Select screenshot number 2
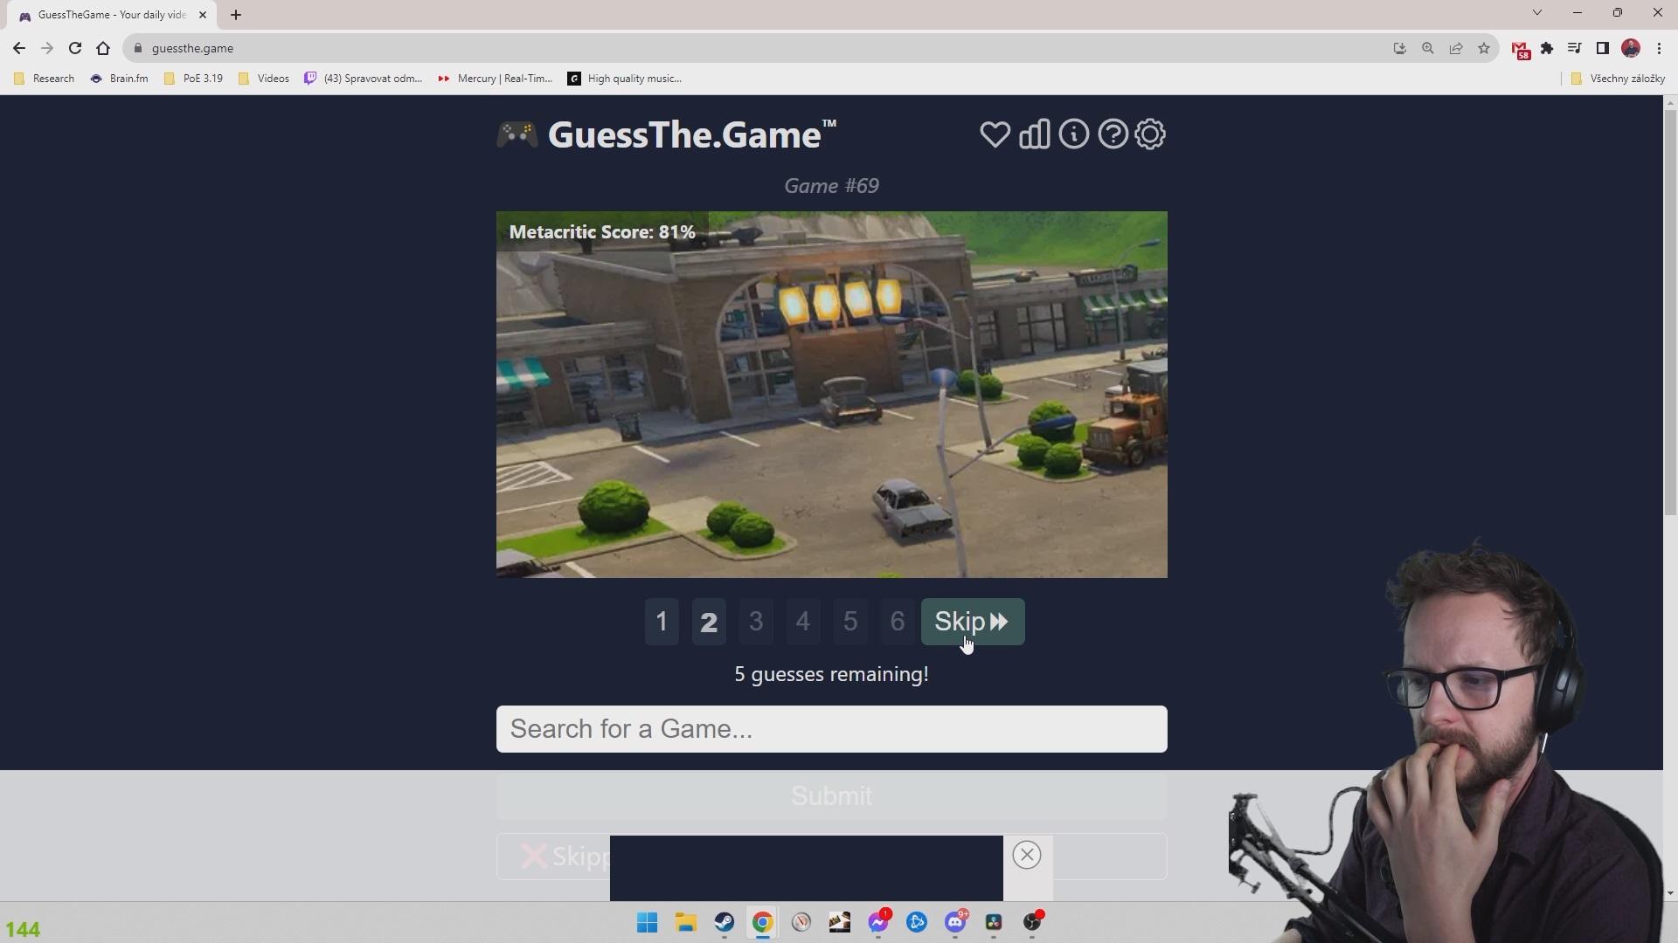The image size is (1678, 943). 709,622
